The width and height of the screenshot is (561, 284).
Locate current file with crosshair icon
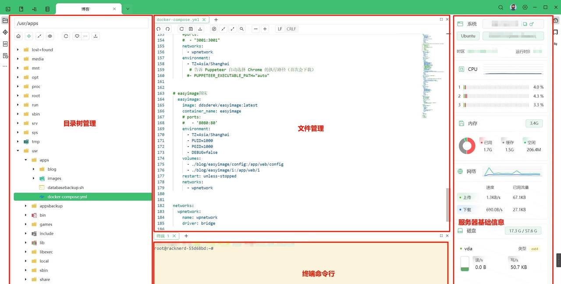tap(29, 36)
